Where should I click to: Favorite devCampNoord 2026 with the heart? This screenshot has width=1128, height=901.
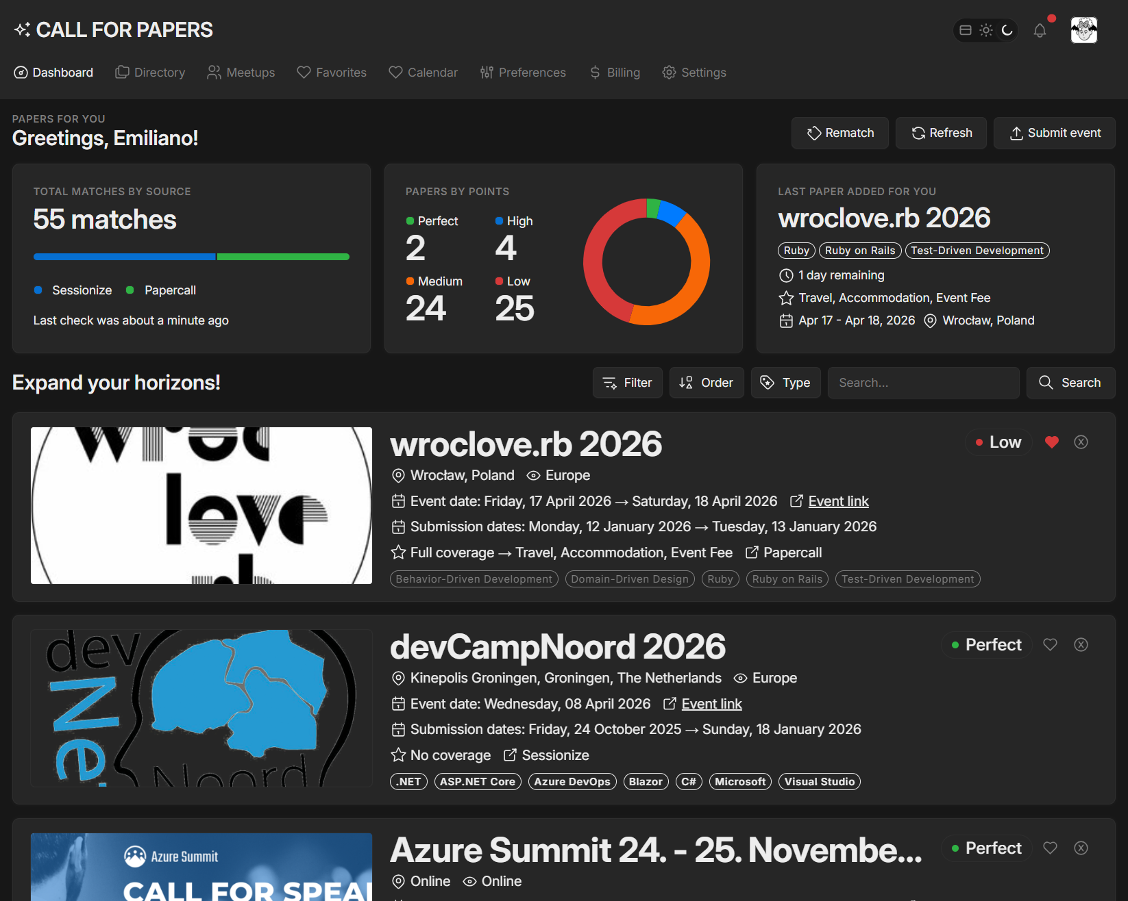[x=1050, y=644]
